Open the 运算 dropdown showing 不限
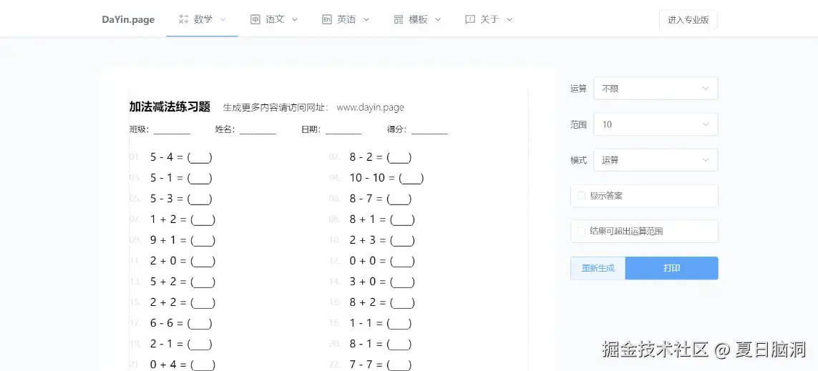The width and height of the screenshot is (818, 371). [656, 89]
